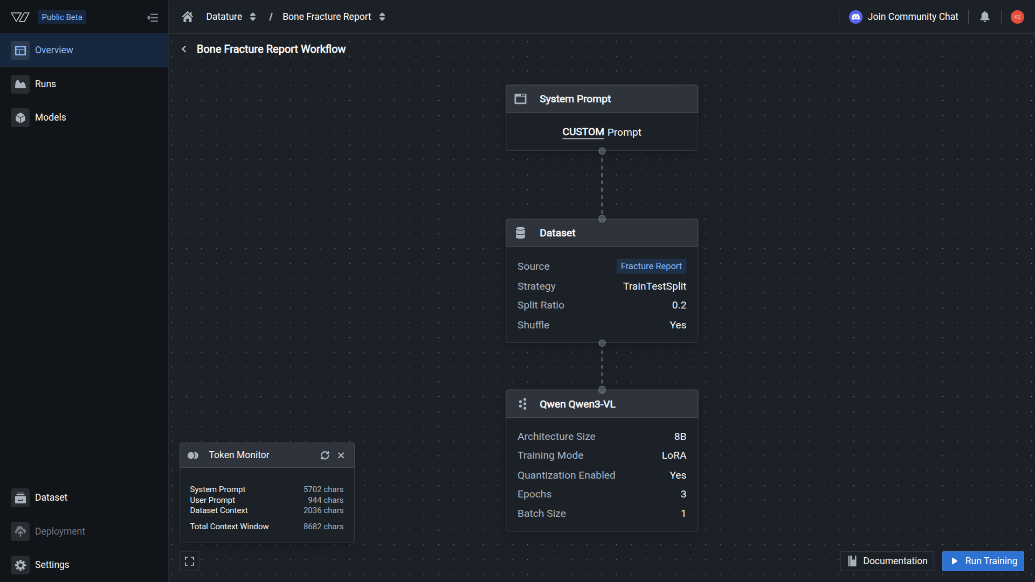Image resolution: width=1035 pixels, height=582 pixels.
Task: Click the User Prompt 944 chars row
Action: pos(266,500)
